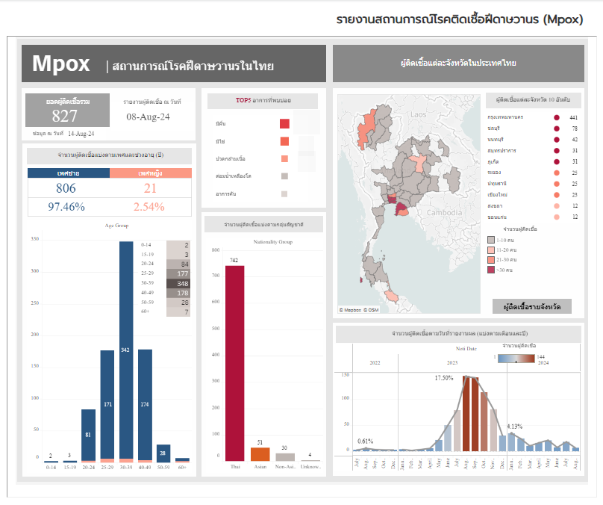Select the 30-39 row showing 348
This screenshot has width=603, height=505.
pos(178,283)
